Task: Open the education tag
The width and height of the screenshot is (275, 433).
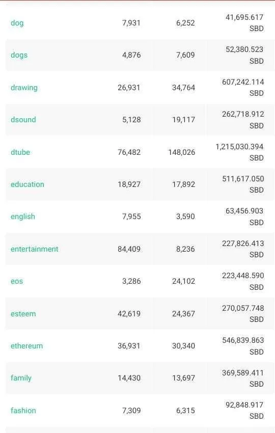Action: tap(28, 184)
